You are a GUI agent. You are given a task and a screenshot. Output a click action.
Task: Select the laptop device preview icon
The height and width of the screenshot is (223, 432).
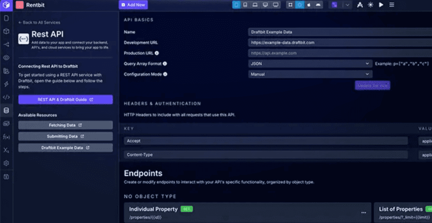(255, 5)
